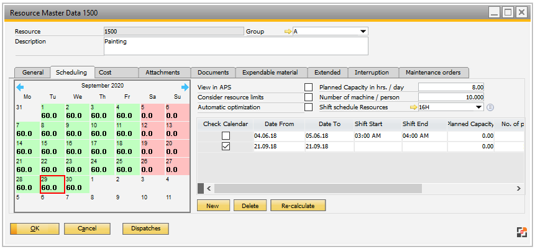This screenshot has width=535, height=249.
Task: Click the round info icon beside 16H
Action: point(490,107)
